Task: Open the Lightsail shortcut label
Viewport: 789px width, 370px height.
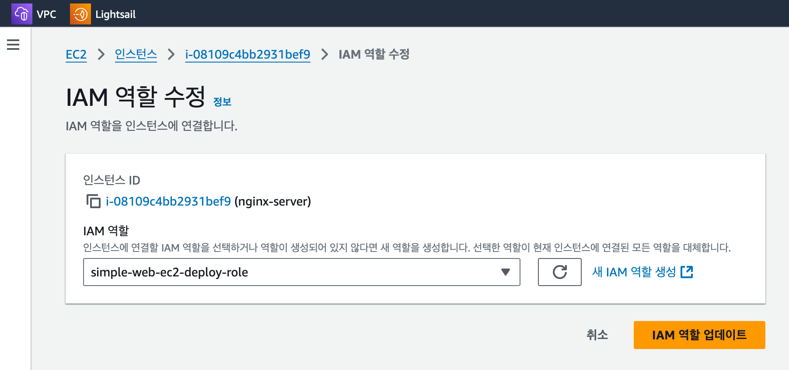Action: 115,14
